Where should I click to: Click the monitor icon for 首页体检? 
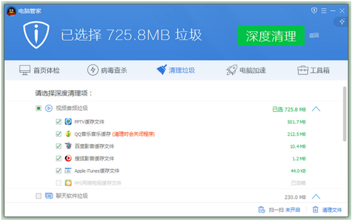tap(25, 70)
